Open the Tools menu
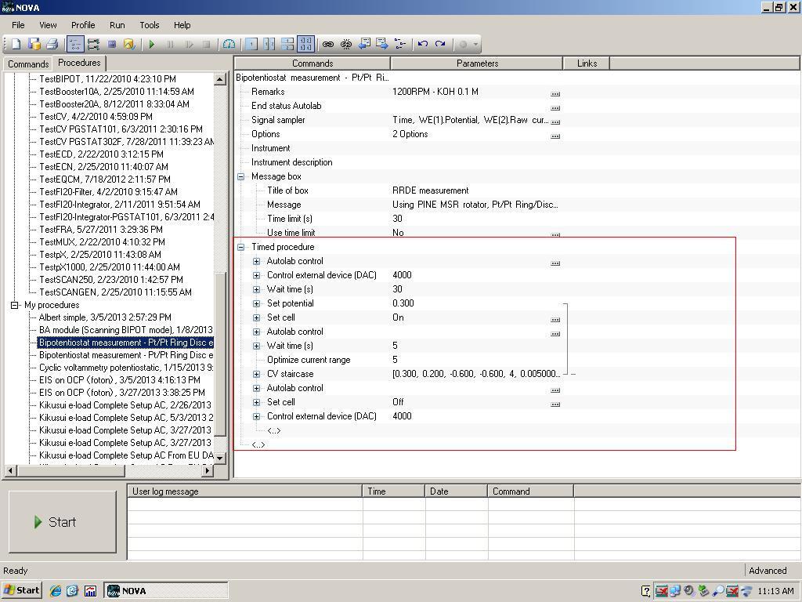 click(149, 25)
